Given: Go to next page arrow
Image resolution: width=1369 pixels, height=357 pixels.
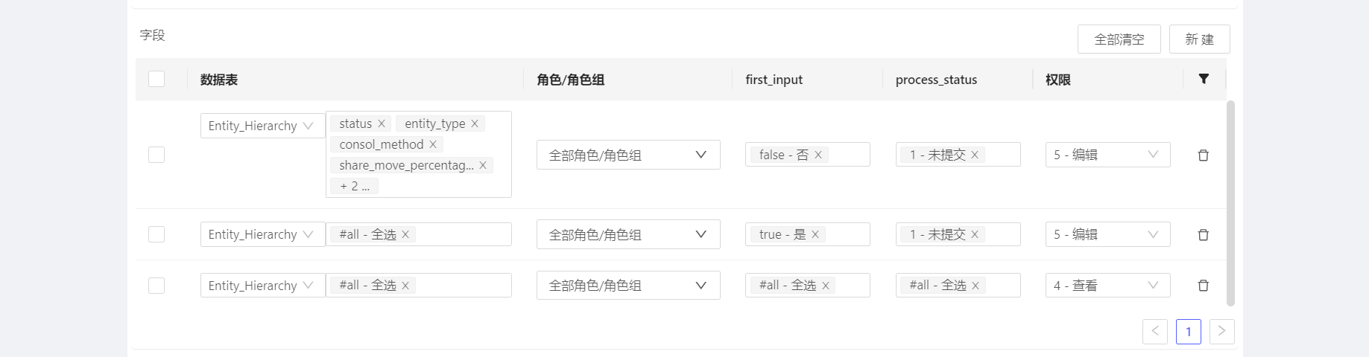Looking at the screenshot, I should [x=1221, y=332].
